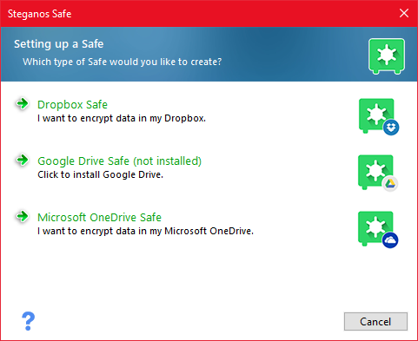418x341 pixels.
Task: Click the green arrow beside Google Drive Safe
Action: 23,160
